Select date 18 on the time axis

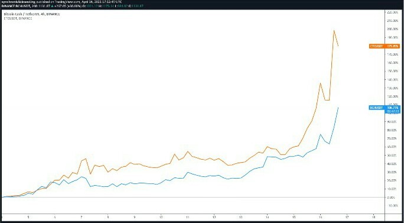(x=373, y=217)
